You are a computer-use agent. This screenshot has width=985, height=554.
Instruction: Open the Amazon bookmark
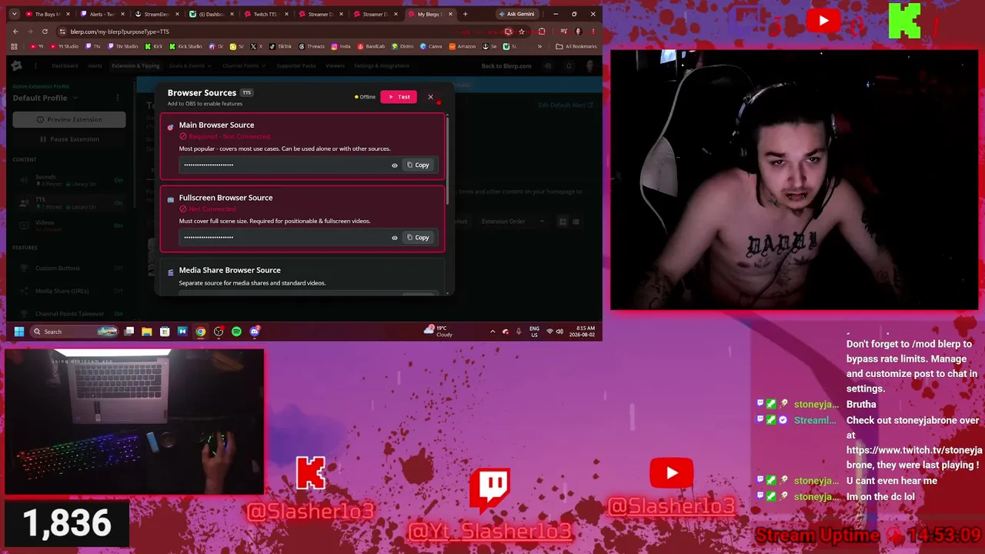(x=462, y=46)
